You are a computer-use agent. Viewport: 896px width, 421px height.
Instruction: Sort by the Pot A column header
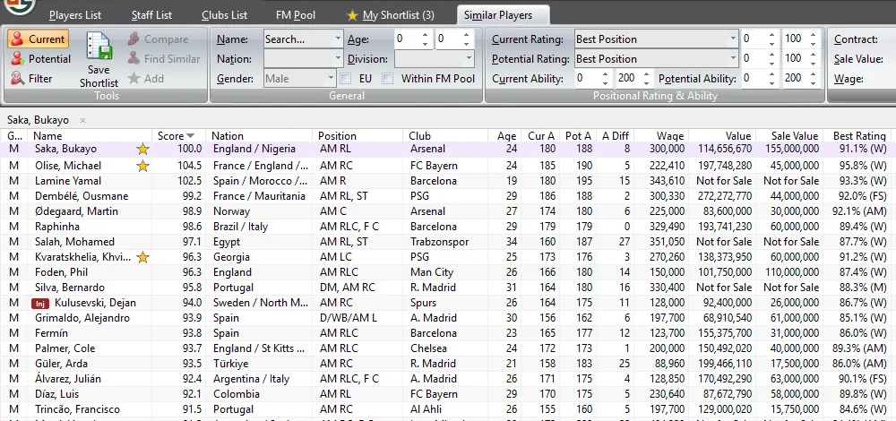578,136
